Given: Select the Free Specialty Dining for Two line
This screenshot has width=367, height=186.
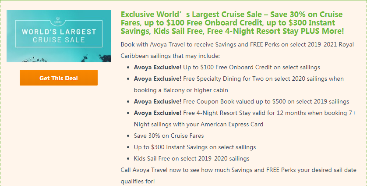Looking at the screenshot, I should tap(239, 79).
